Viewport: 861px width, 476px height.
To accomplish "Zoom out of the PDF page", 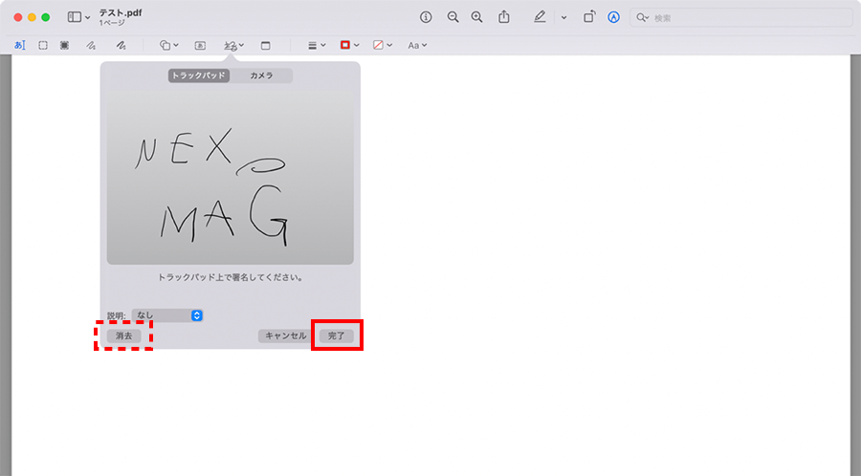I will tap(453, 17).
